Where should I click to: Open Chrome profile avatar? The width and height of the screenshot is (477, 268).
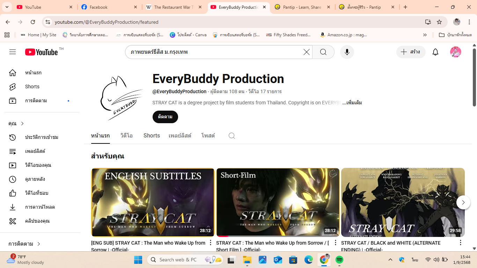(x=457, y=22)
